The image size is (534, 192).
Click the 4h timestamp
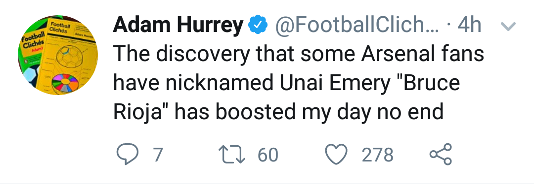(469, 25)
